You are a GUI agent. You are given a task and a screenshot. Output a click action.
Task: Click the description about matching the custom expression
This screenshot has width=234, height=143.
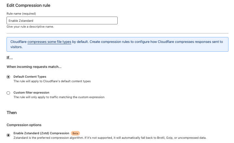pos(59,97)
